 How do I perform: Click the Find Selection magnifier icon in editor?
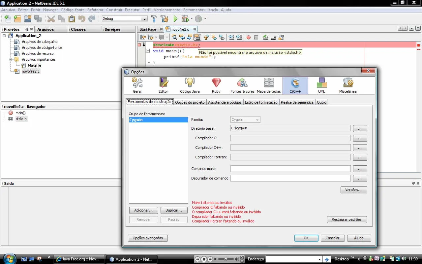tap(174, 37)
